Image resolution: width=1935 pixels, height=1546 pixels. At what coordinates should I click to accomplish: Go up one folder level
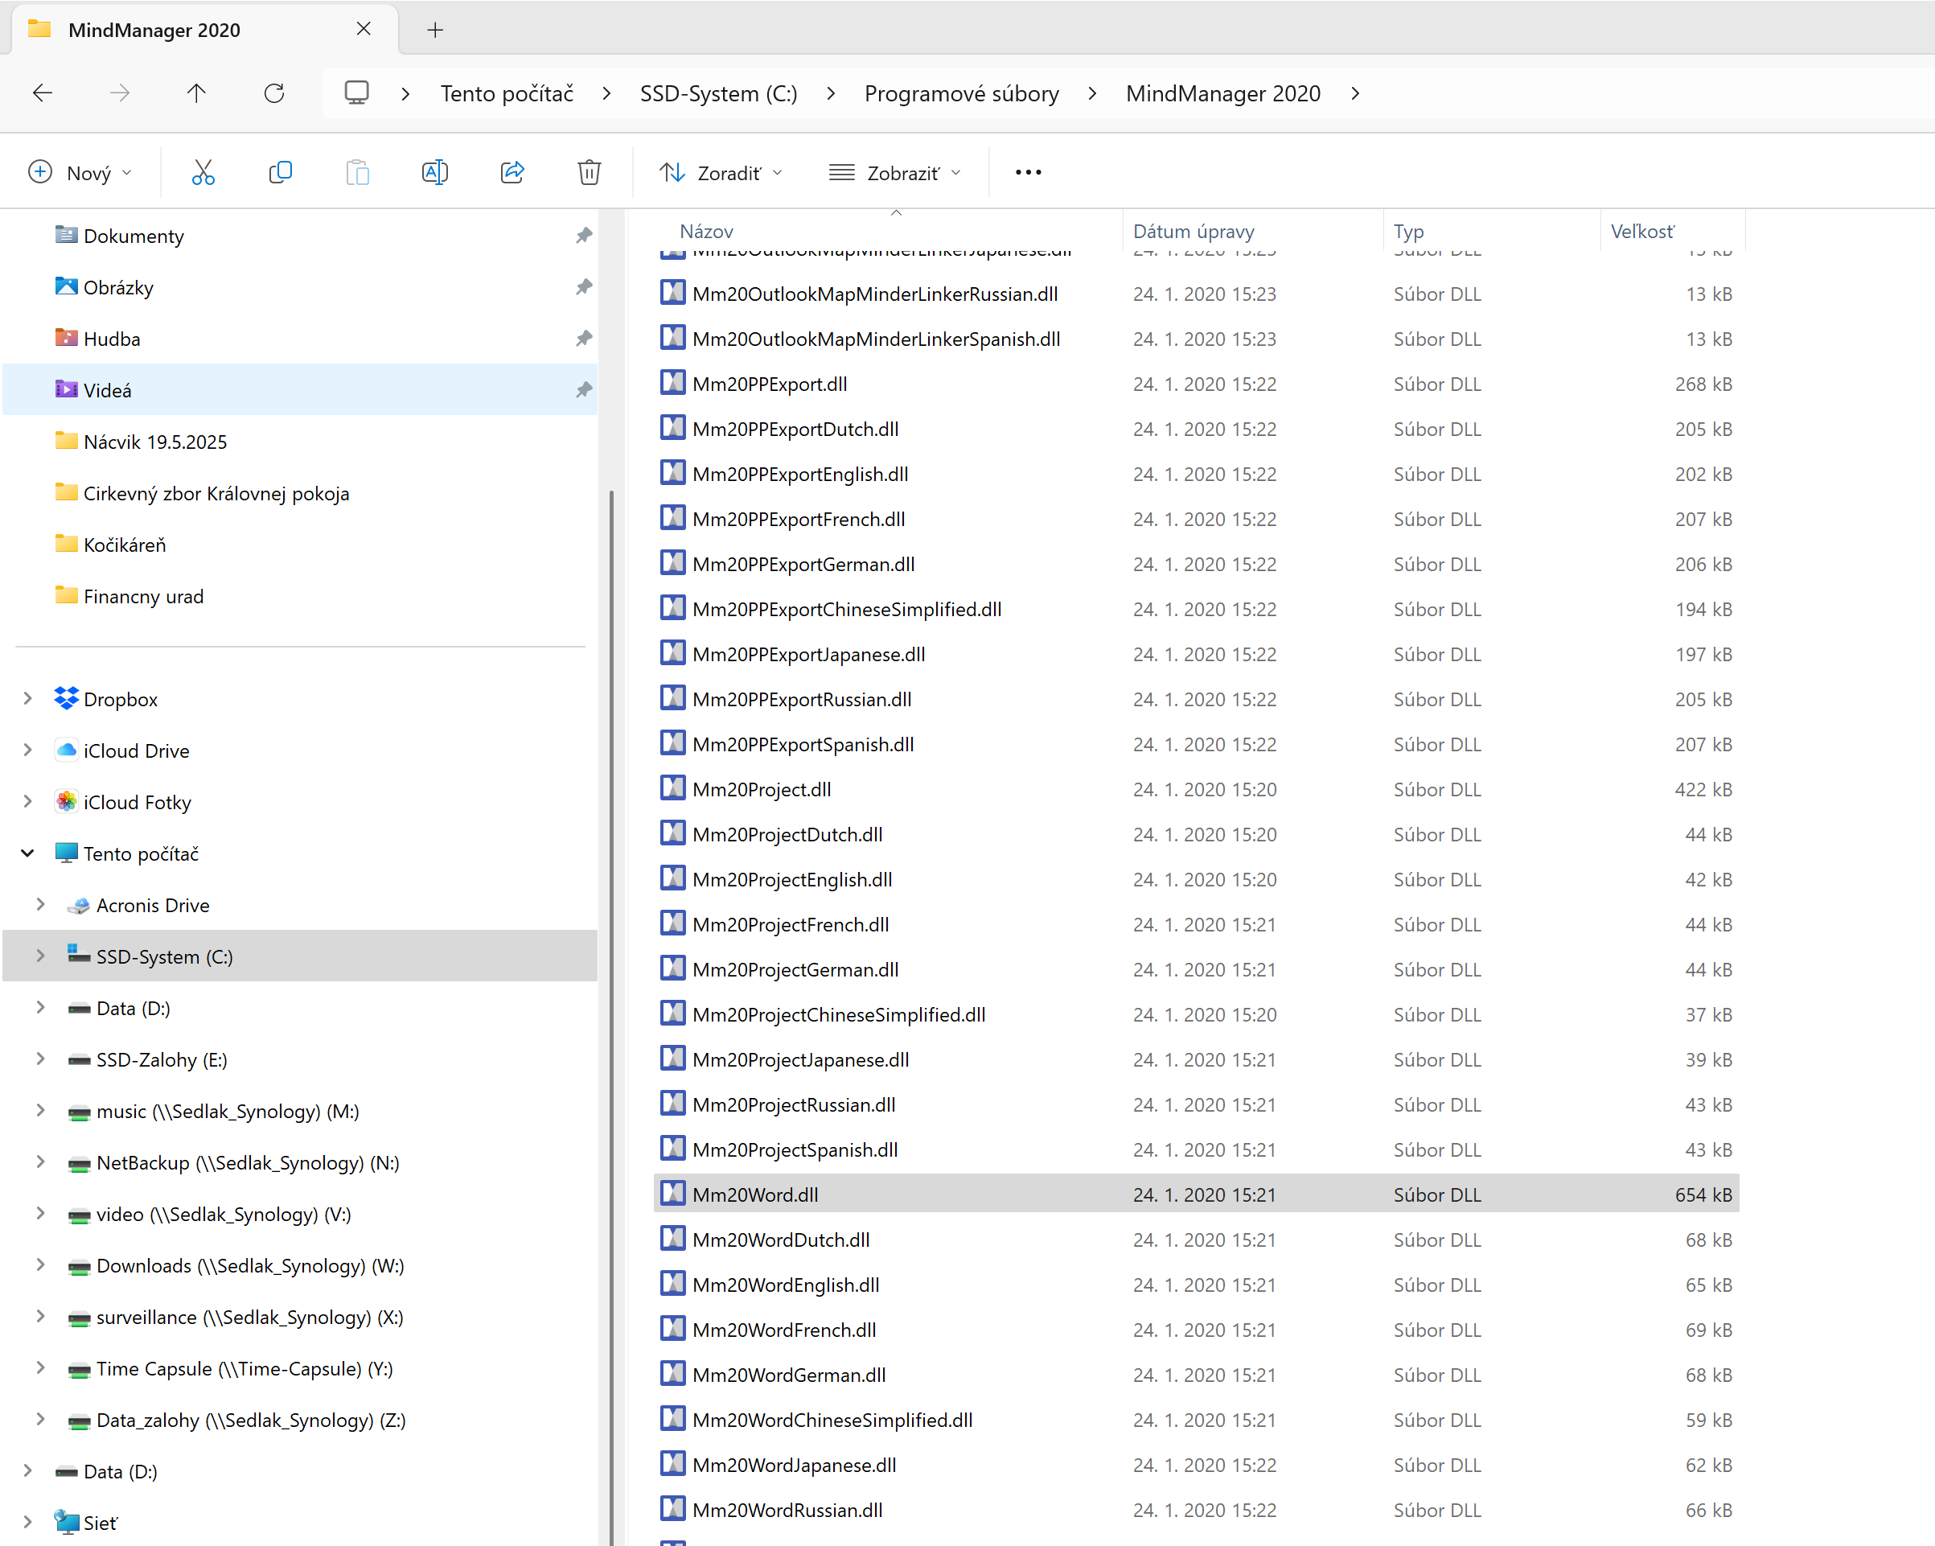click(196, 93)
